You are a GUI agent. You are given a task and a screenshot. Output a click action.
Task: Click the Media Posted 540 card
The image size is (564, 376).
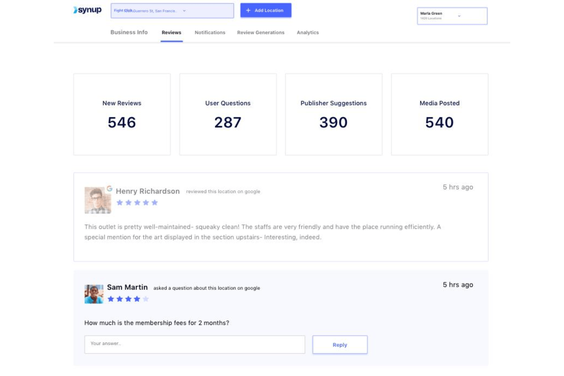[x=439, y=114]
